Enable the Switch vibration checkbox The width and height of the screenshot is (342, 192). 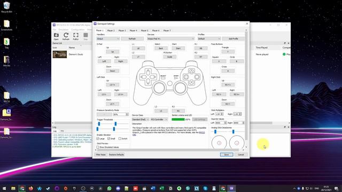tap(120, 139)
